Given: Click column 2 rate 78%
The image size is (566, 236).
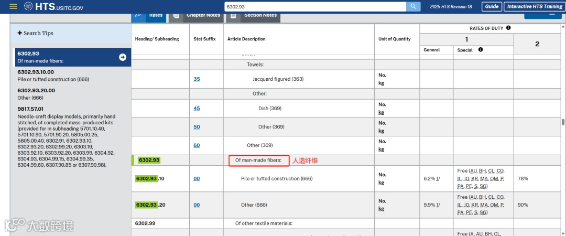Looking at the screenshot, I should click(x=523, y=178).
